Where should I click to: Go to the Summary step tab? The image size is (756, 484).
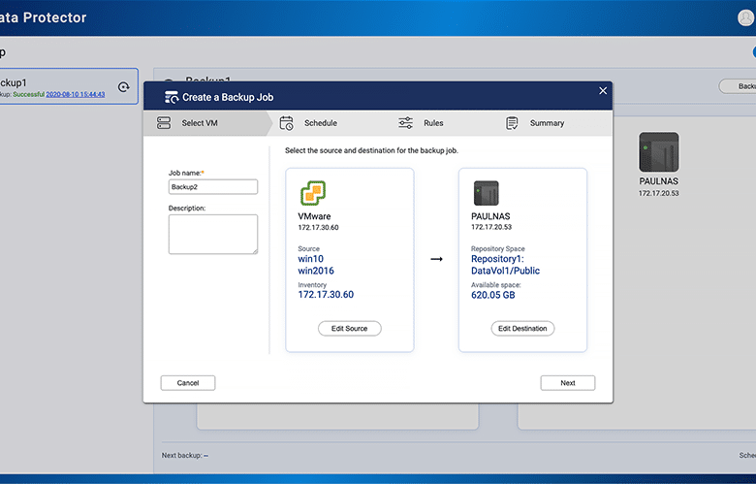tap(547, 123)
